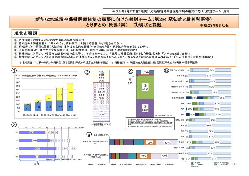Screen dimensions: 249x176
Task: Click the yellow bar value 176
Action: pyautogui.click(x=60, y=95)
